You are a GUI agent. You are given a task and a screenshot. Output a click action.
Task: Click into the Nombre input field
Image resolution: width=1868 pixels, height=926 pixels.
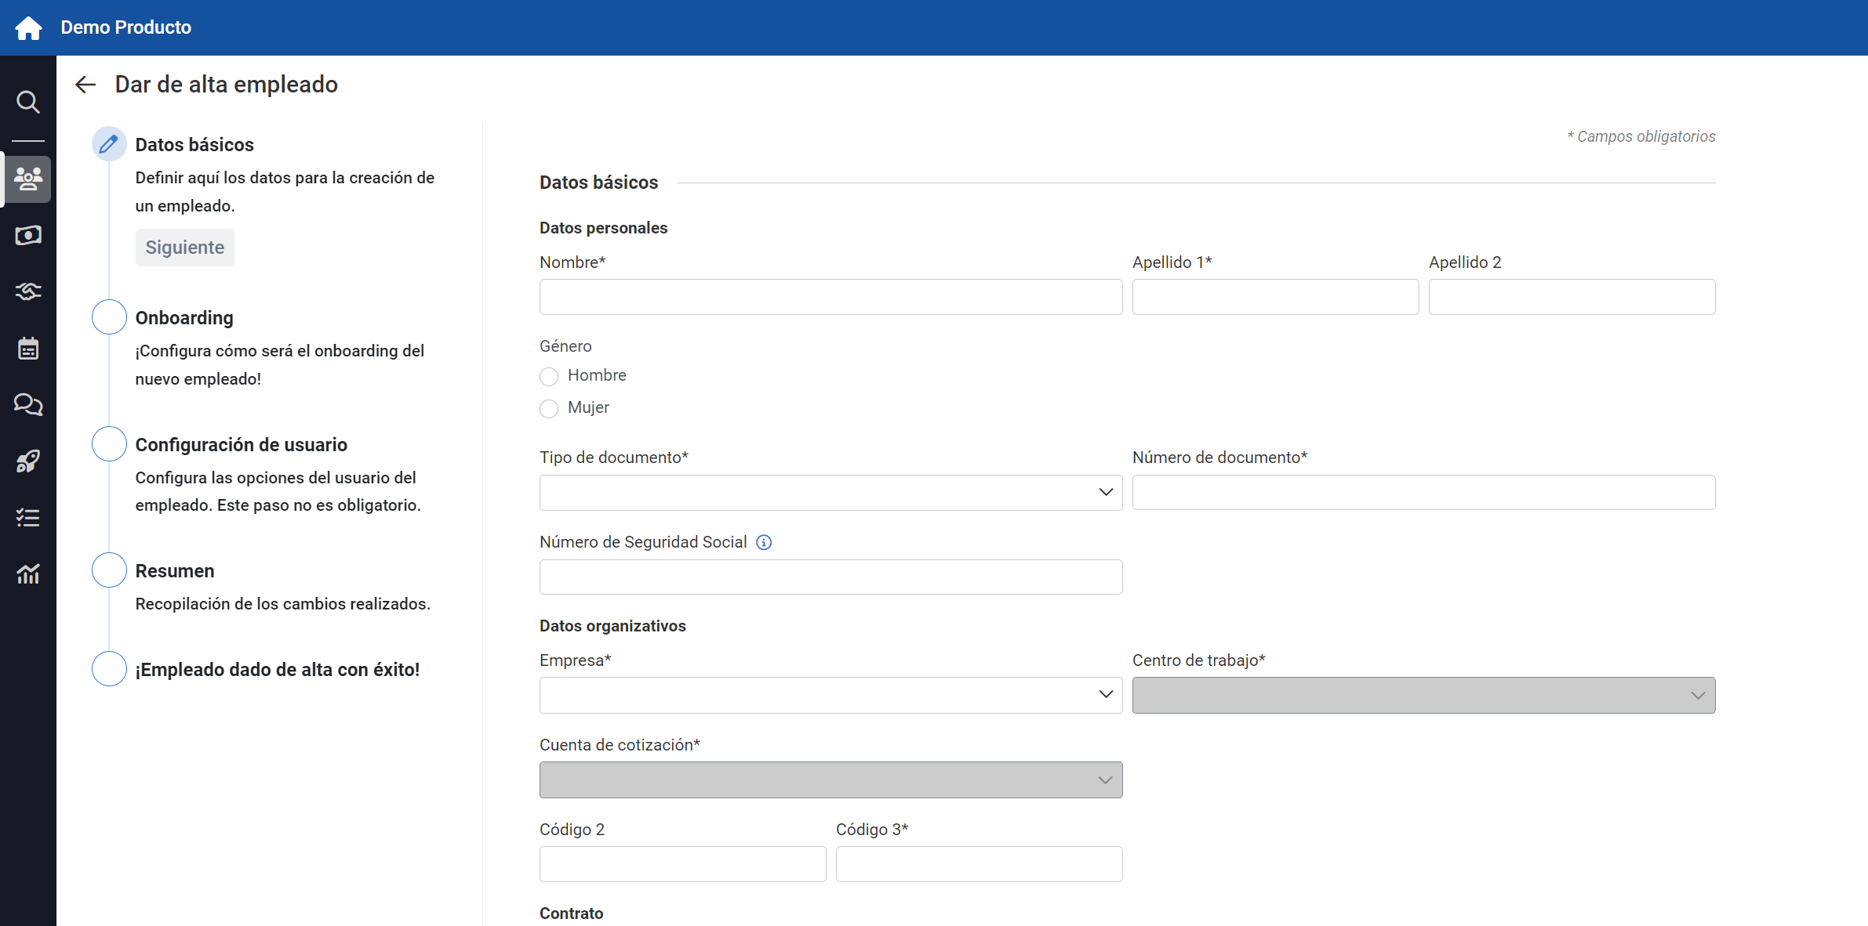[830, 297]
